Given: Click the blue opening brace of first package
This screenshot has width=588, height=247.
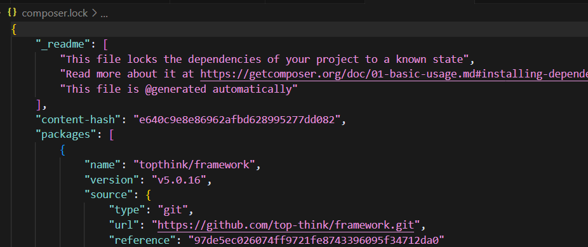Looking at the screenshot, I should click(63, 150).
